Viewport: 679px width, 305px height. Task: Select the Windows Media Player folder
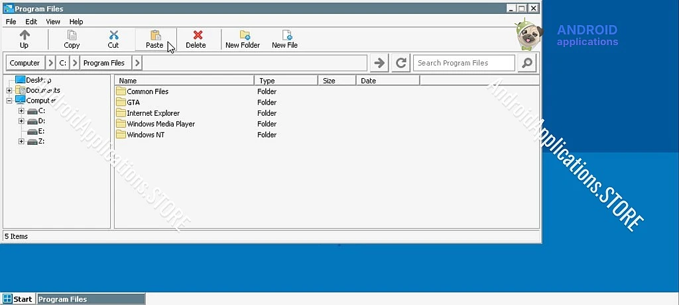click(x=160, y=124)
